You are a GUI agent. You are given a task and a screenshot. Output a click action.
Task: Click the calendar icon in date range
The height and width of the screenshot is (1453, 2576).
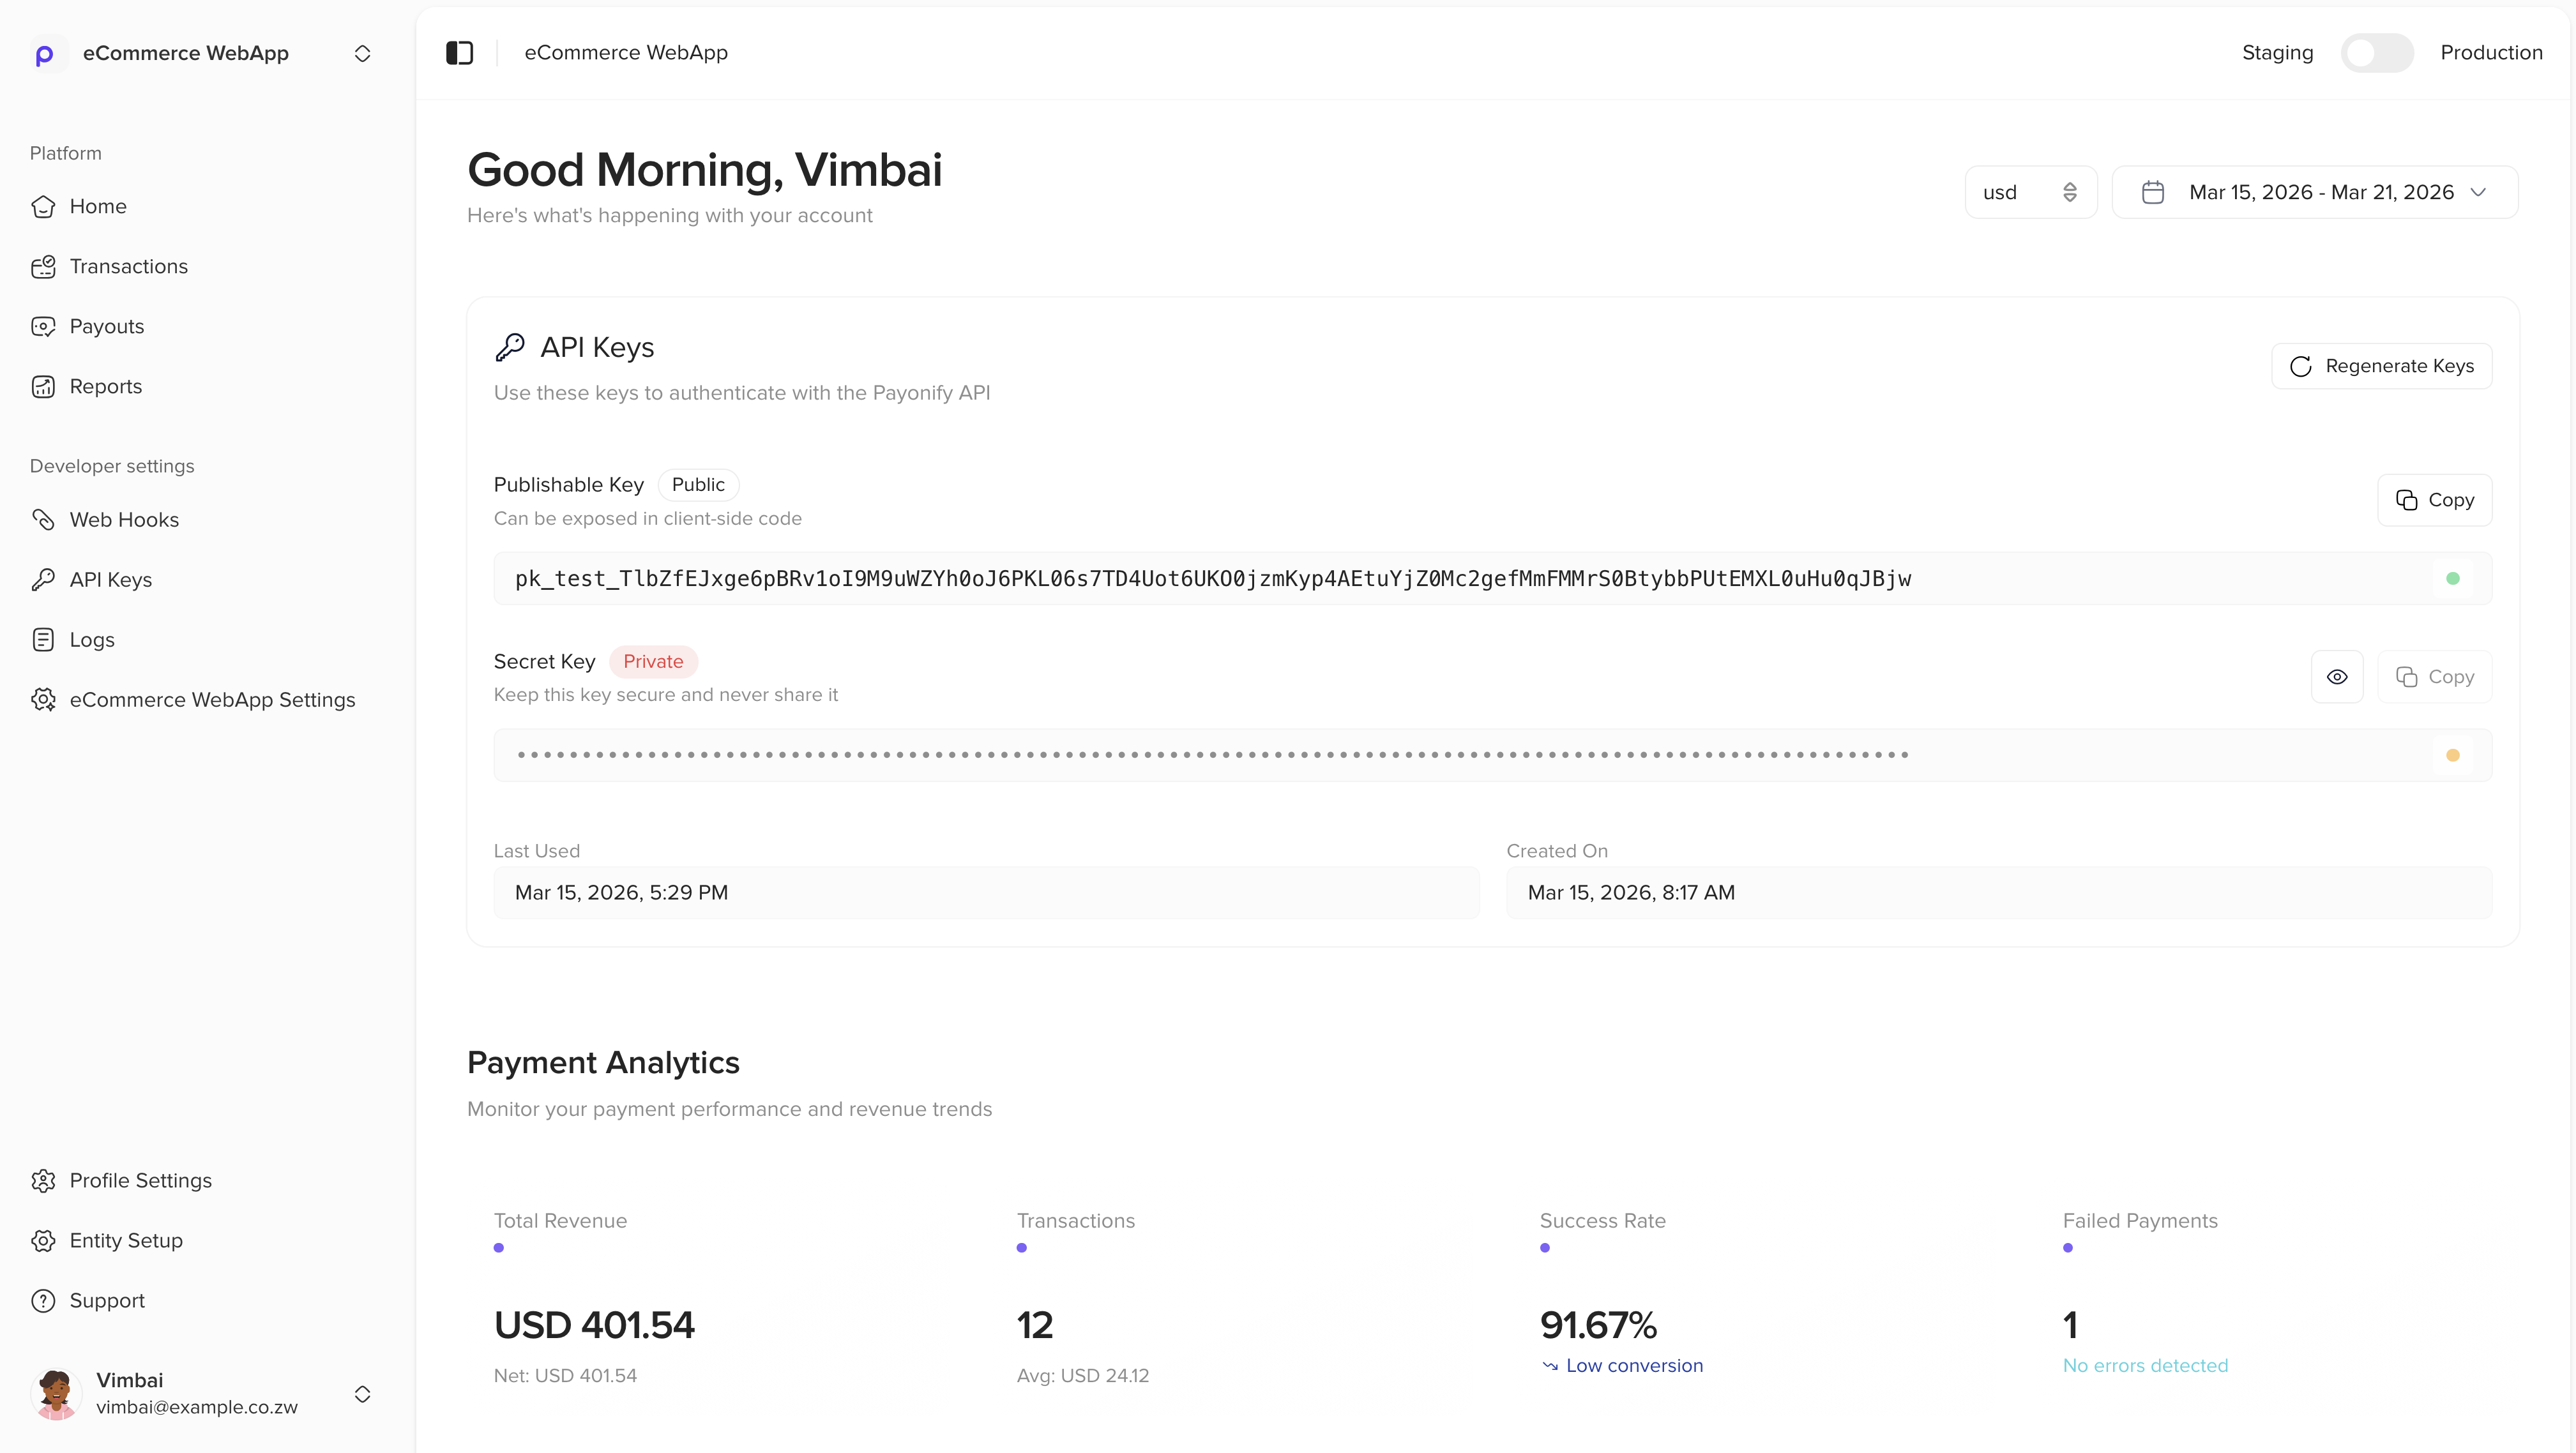tap(2153, 192)
